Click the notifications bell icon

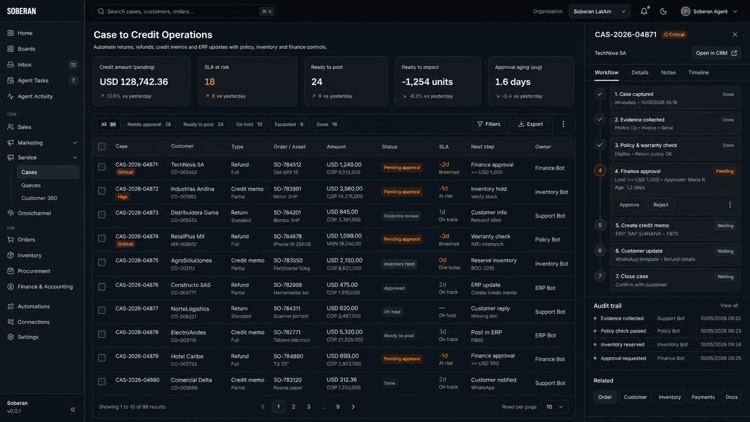pos(644,11)
